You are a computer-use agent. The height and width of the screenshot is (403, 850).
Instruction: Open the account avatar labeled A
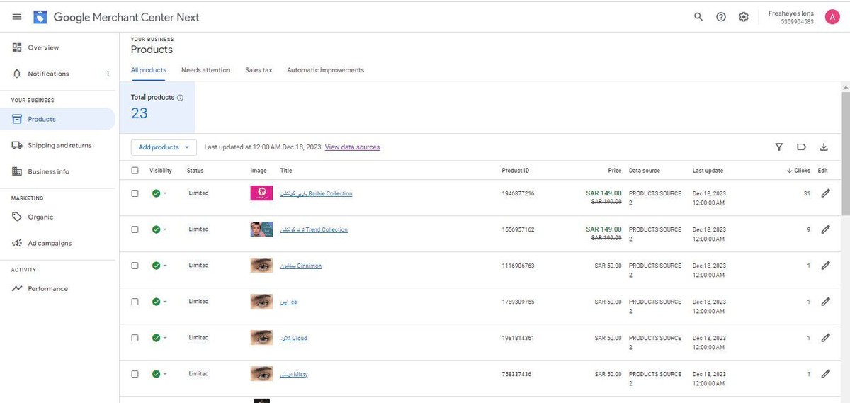coord(832,17)
